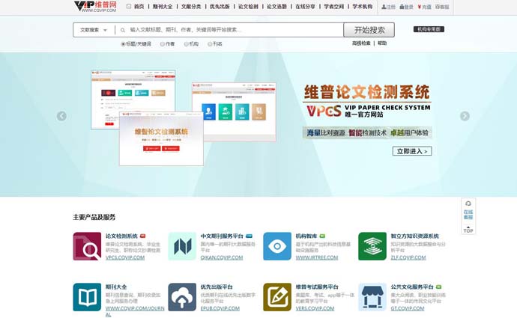Open the GT.COVIP.COM link
517x318 pixels.
point(408,308)
